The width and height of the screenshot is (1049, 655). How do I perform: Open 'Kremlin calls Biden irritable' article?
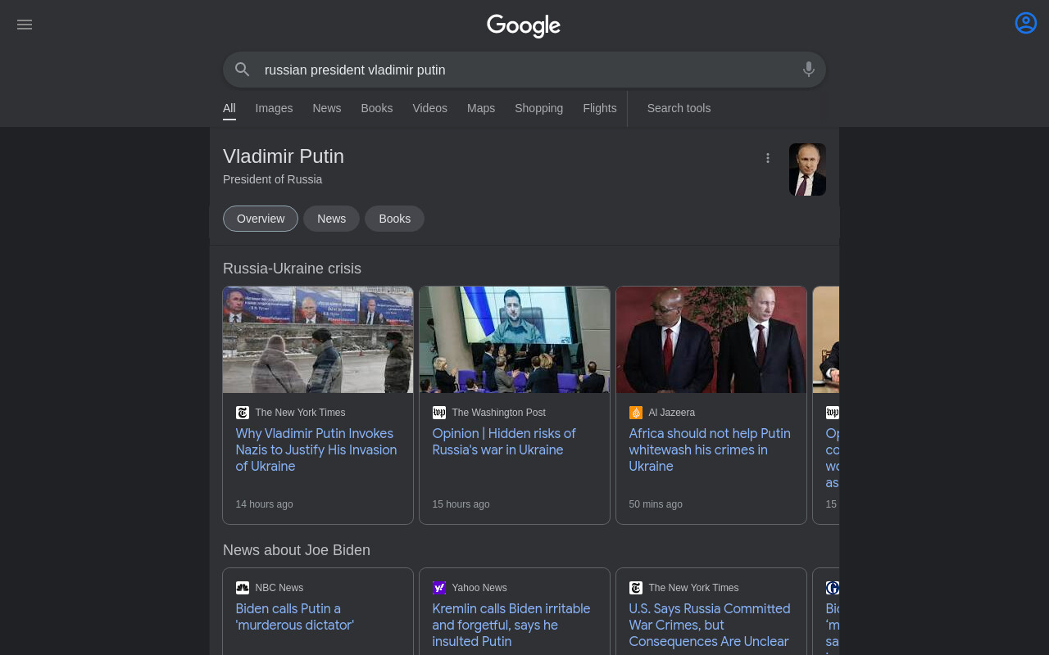coord(511,625)
